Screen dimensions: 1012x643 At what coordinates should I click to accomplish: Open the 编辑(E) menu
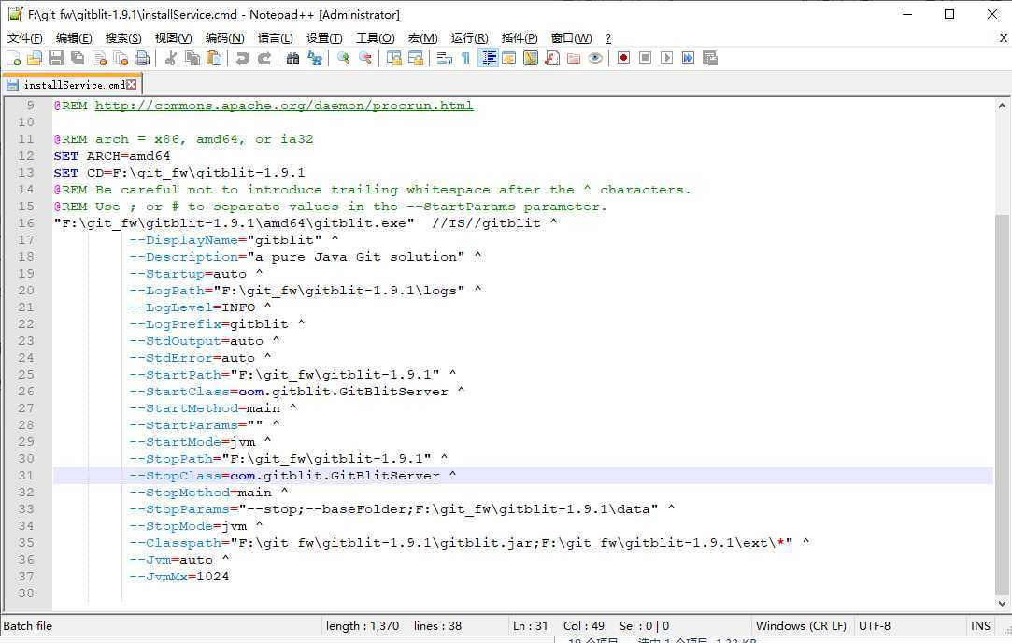74,38
